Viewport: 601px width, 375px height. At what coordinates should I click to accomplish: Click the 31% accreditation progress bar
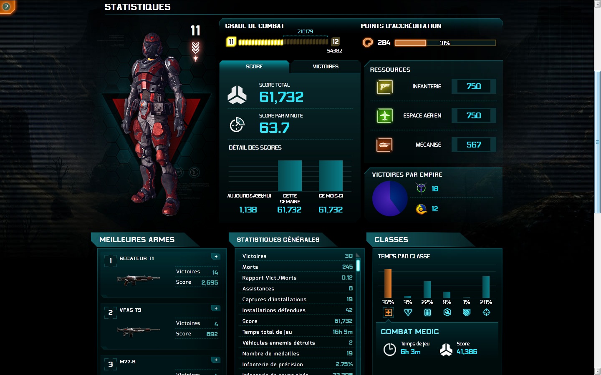(445, 43)
